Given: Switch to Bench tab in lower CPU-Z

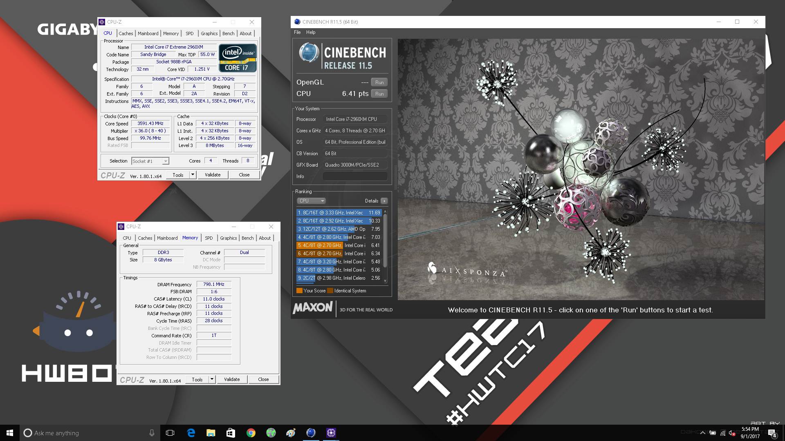Looking at the screenshot, I should (x=248, y=238).
